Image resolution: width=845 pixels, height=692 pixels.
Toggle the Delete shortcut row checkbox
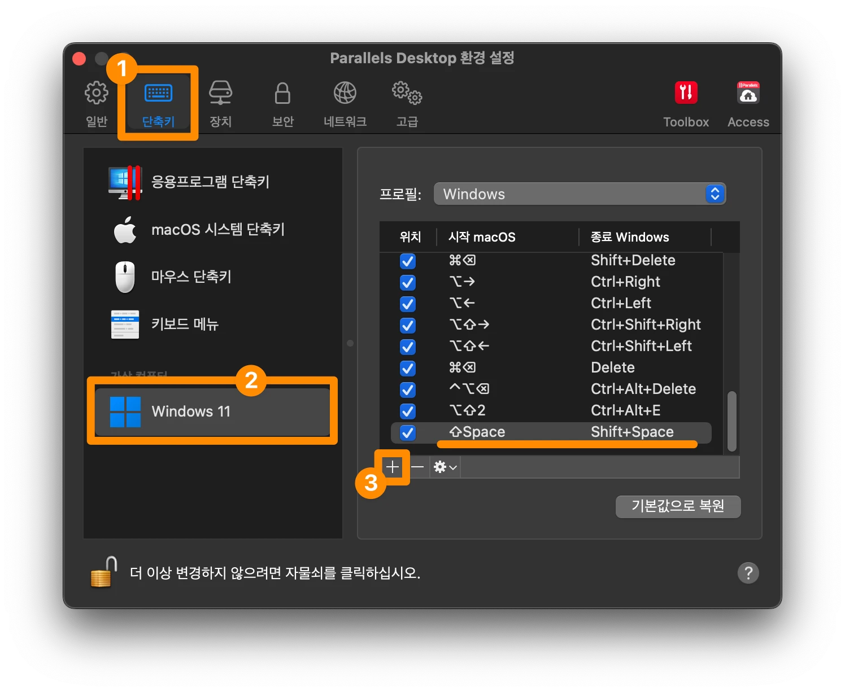408,368
